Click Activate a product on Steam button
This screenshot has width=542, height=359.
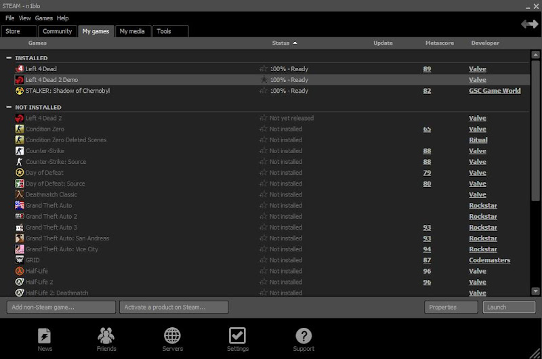[174, 307]
